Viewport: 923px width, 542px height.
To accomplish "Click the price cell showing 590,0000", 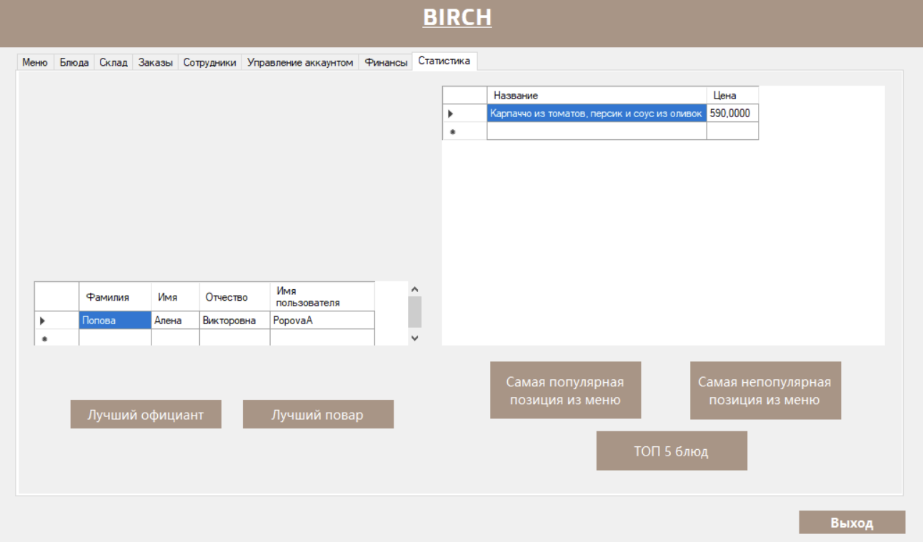I will tap(731, 112).
